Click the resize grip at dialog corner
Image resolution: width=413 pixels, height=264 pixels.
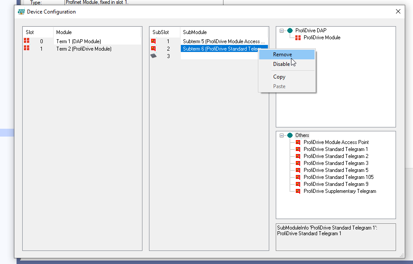[402, 255]
